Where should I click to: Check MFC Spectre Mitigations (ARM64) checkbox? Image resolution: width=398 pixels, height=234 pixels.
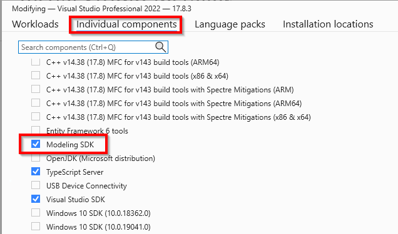click(x=36, y=103)
